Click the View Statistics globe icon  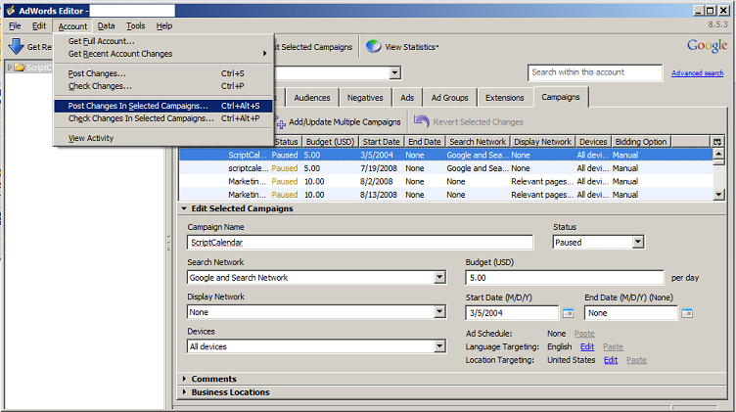[374, 46]
